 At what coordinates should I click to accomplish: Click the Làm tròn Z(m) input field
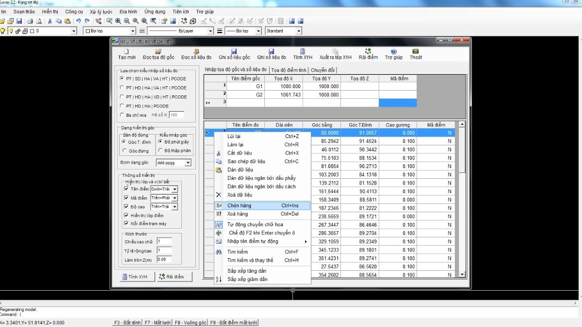click(164, 260)
